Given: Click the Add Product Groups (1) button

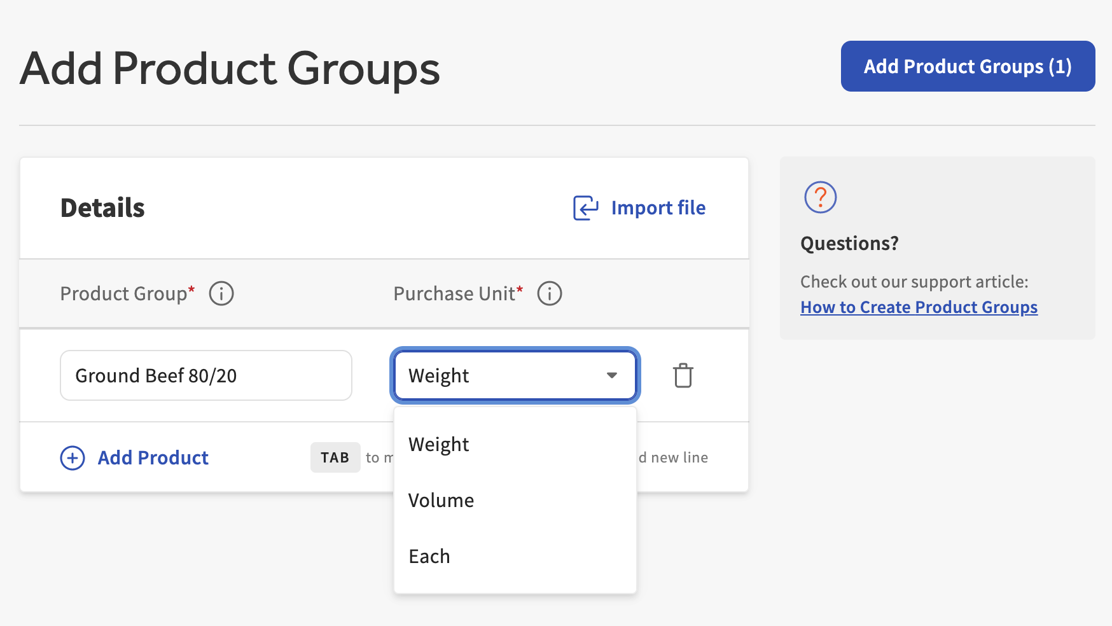Looking at the screenshot, I should click(967, 66).
